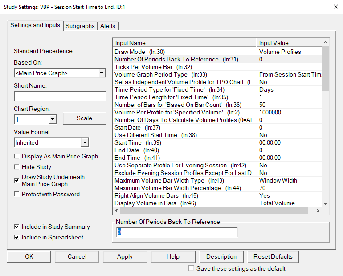Check the Hide Study checkbox
The image size is (343, 276).
coord(17,167)
